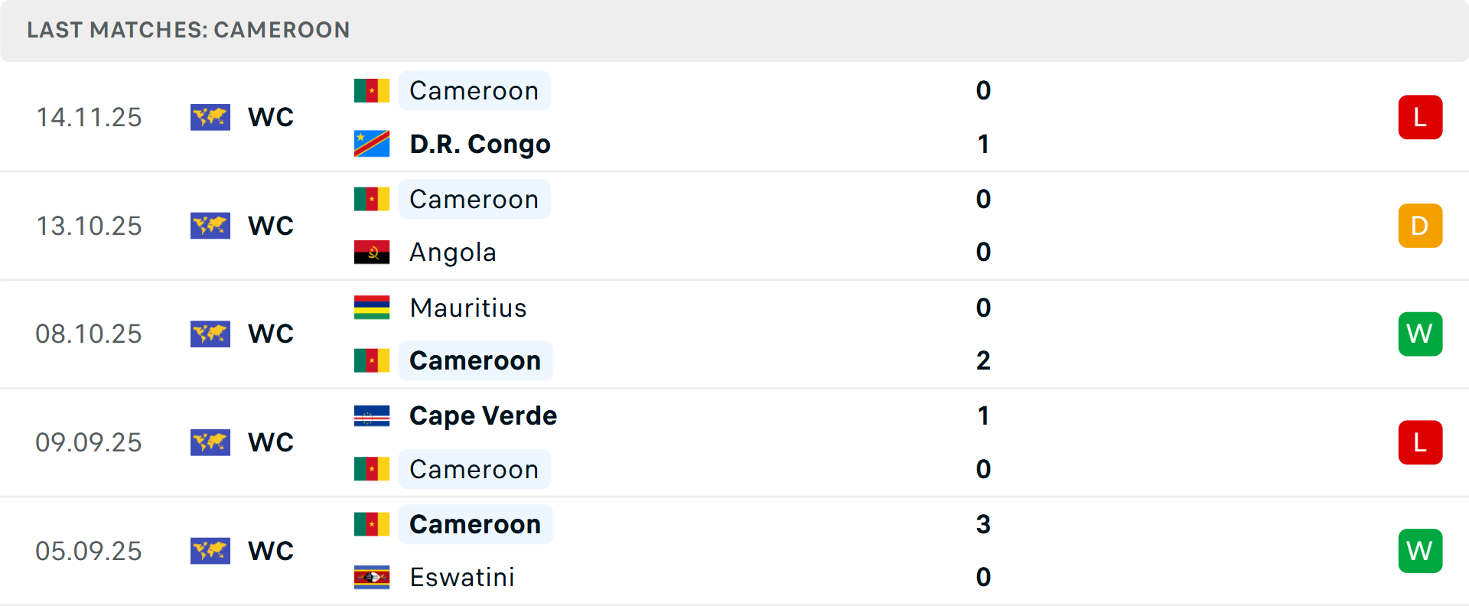Click the Cape Verde flag icon
This screenshot has height=606, width=1469.
coord(372,415)
